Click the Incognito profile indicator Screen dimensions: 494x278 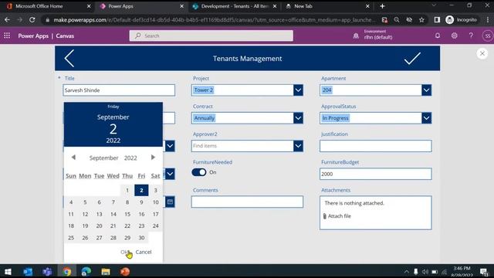point(462,19)
